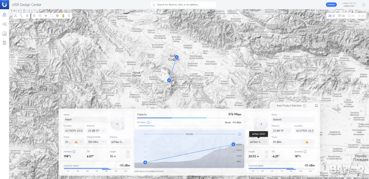Collapse the link details panel
The width and height of the screenshot is (369, 179).
click(x=316, y=106)
